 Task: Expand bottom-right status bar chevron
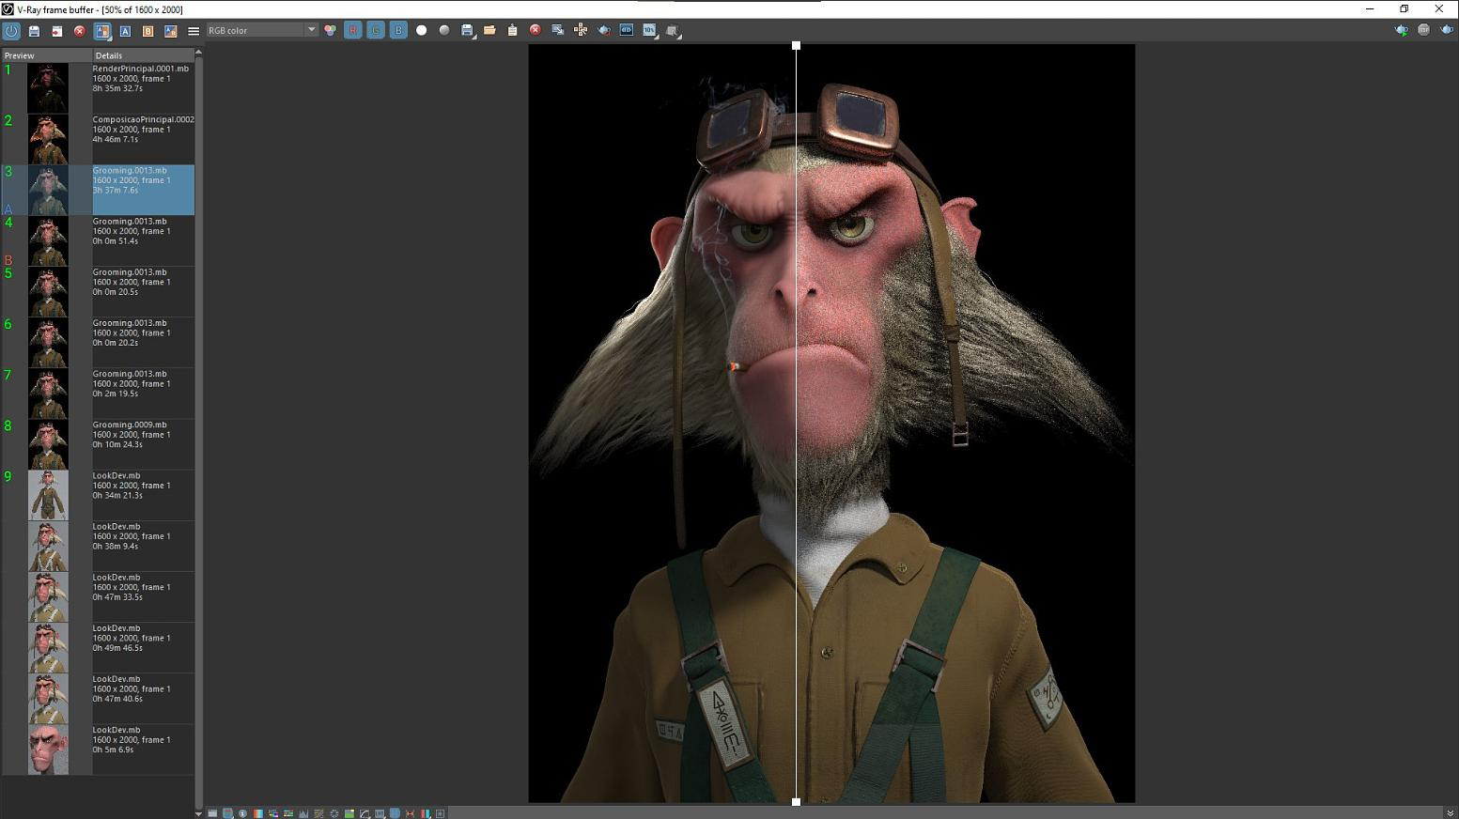(1450, 813)
